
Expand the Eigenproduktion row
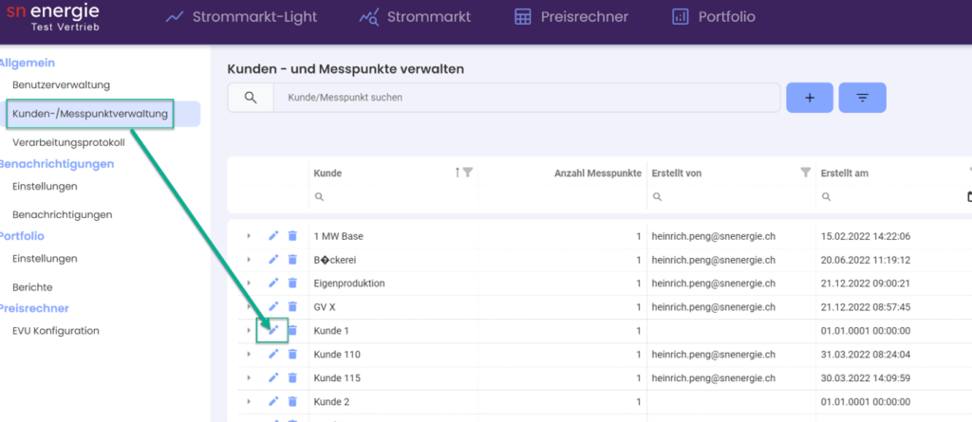click(x=249, y=283)
